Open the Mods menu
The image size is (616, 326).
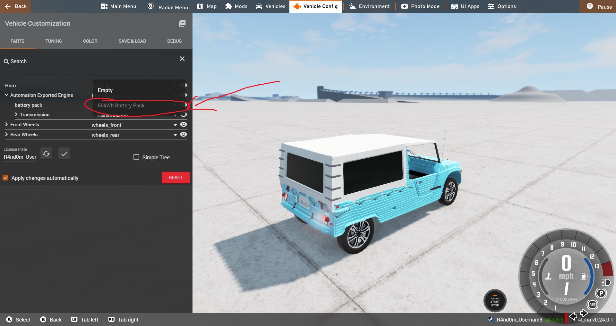tap(236, 6)
